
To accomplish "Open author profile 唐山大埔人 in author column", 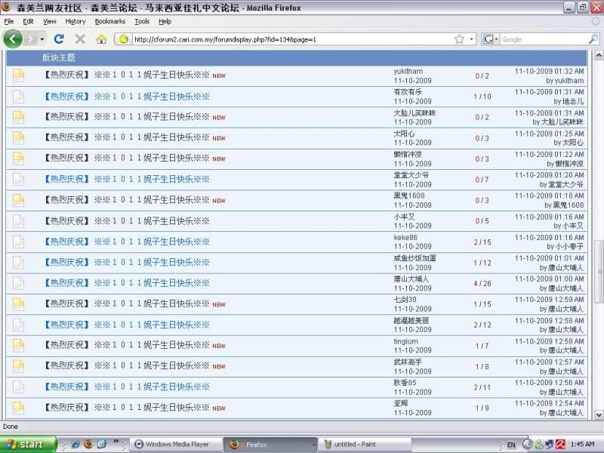I will pos(411,279).
